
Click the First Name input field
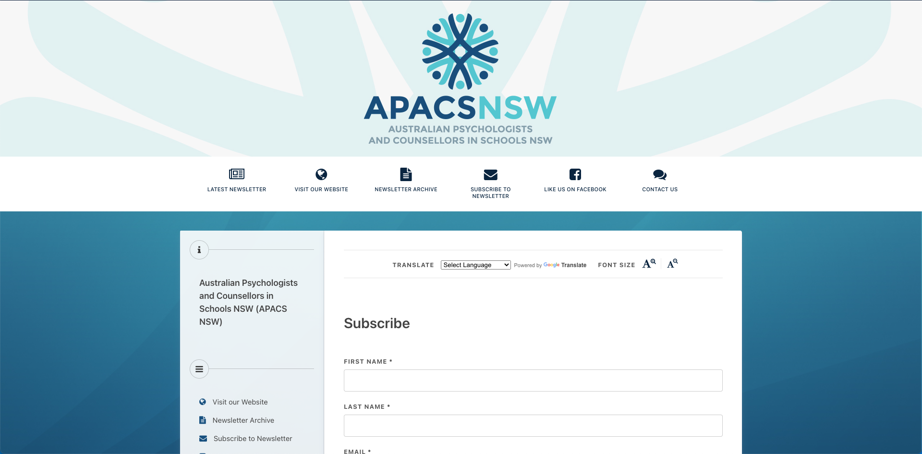click(533, 380)
